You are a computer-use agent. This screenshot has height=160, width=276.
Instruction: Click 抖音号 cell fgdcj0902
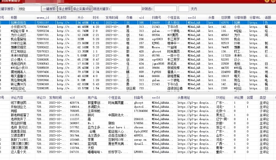coord(141,131)
